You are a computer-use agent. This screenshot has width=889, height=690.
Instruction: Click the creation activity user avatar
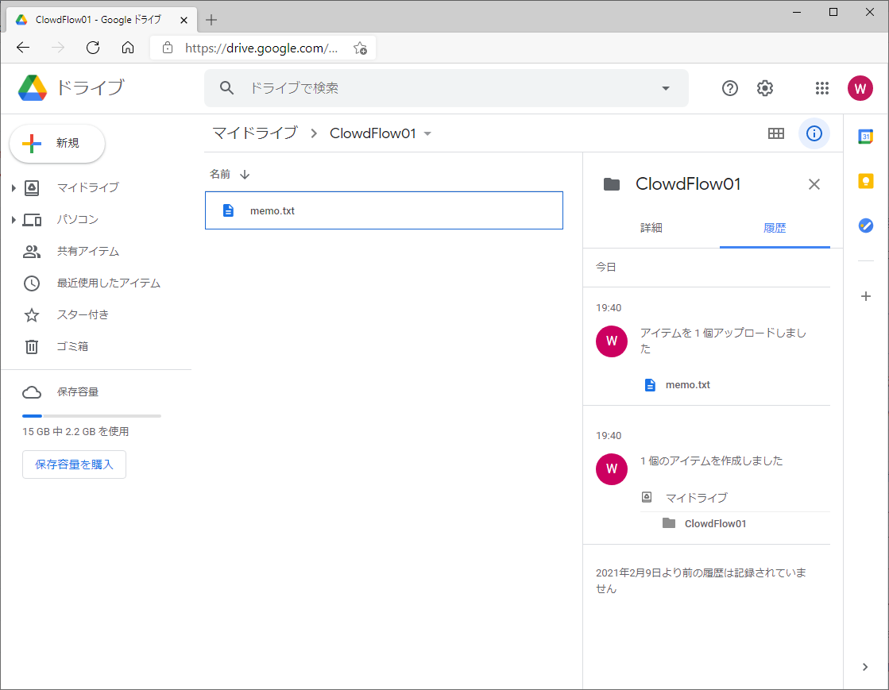tap(612, 468)
